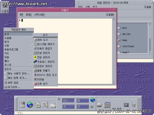Screen dimensions: 154x115
Task: Open 데스크탑 제어기 from the tools submenu
Action: pos(45,44)
